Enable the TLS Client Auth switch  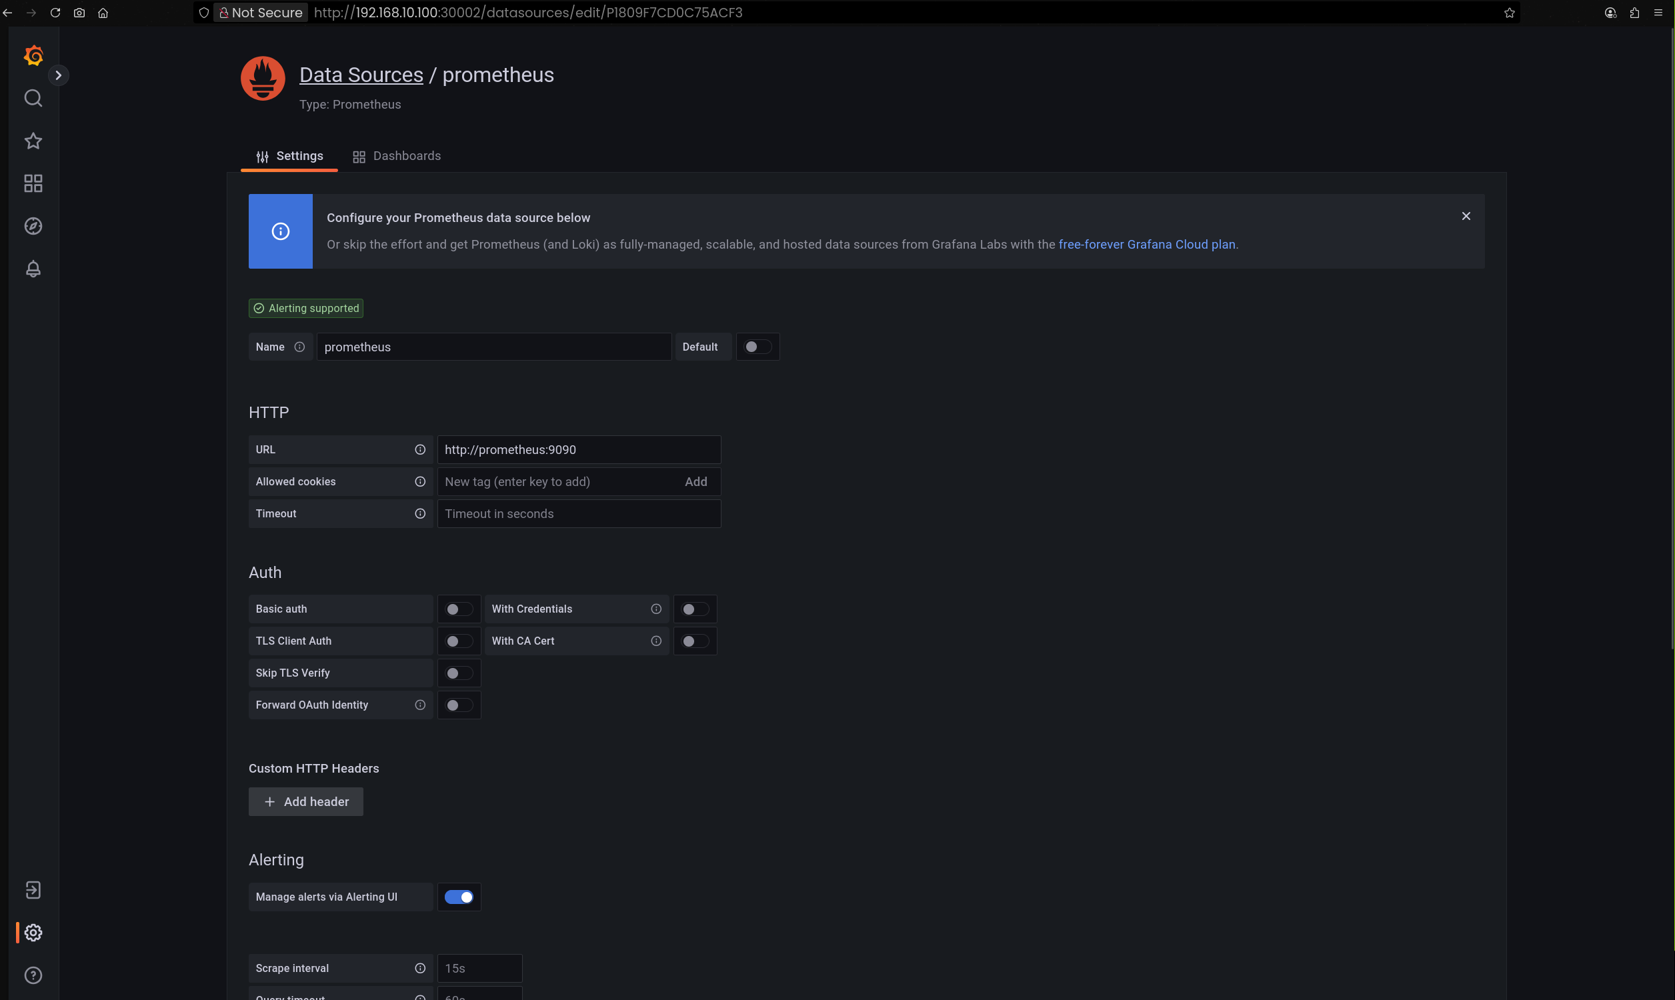pos(459,641)
